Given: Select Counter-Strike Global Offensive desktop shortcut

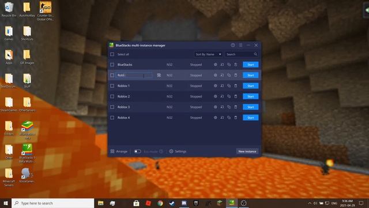Looking at the screenshot, I should coord(45,11).
